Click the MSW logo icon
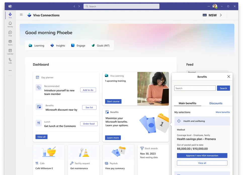 (205, 15)
